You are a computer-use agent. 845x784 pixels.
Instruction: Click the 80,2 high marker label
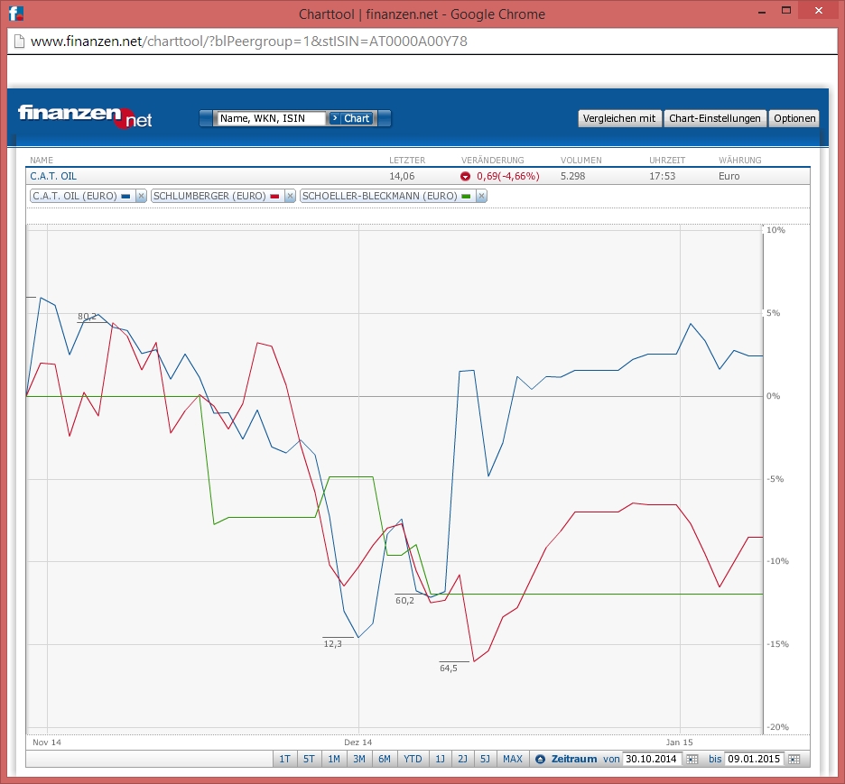point(87,316)
